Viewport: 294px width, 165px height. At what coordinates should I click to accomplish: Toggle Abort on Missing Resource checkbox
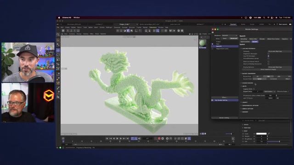coord(268,64)
